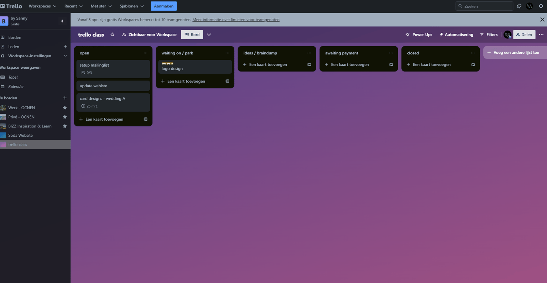Click the workspace B badge icon
547x283 pixels.
[x=4, y=21]
